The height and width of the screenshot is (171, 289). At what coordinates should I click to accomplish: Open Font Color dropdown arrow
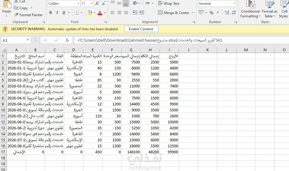click(x=105, y=13)
